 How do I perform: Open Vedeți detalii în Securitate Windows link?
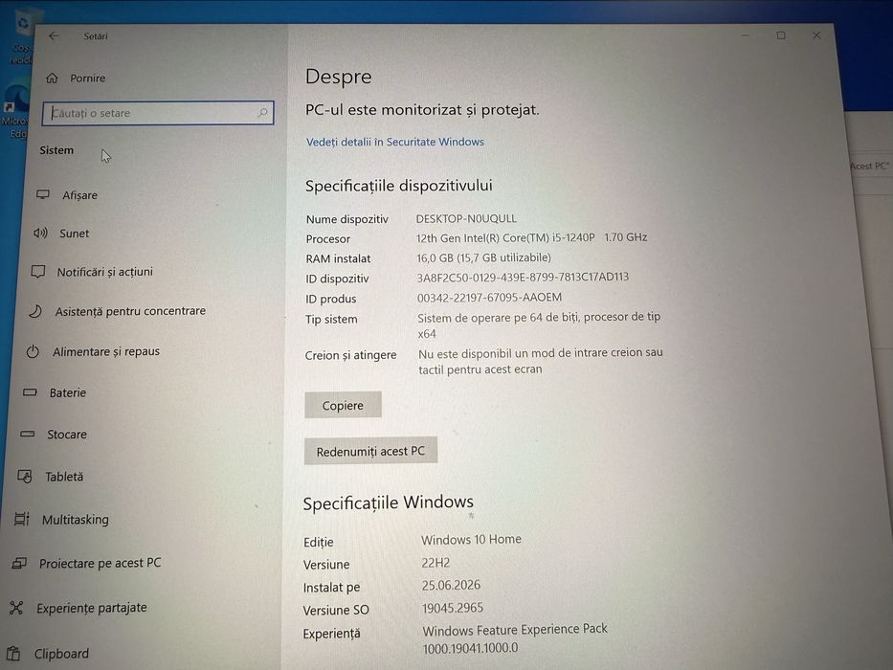click(x=395, y=142)
